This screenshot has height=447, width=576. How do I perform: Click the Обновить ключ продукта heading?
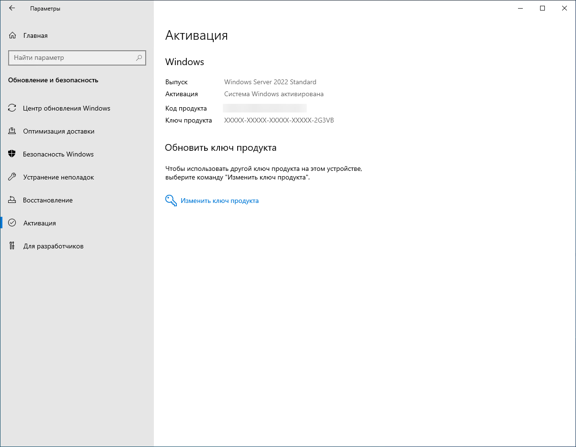pos(220,148)
